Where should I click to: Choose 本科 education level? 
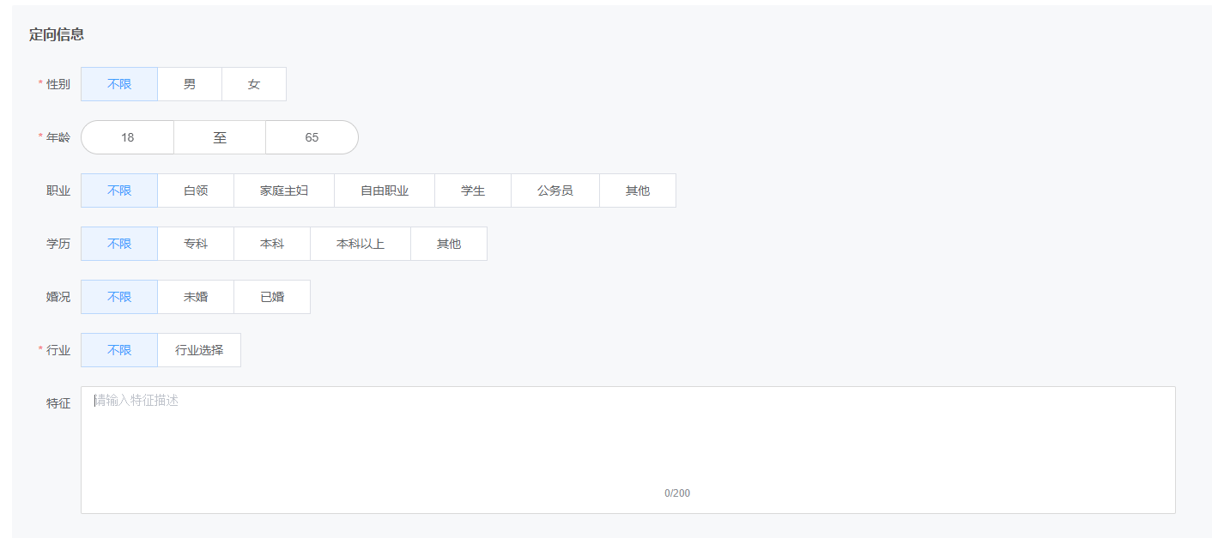pos(272,244)
